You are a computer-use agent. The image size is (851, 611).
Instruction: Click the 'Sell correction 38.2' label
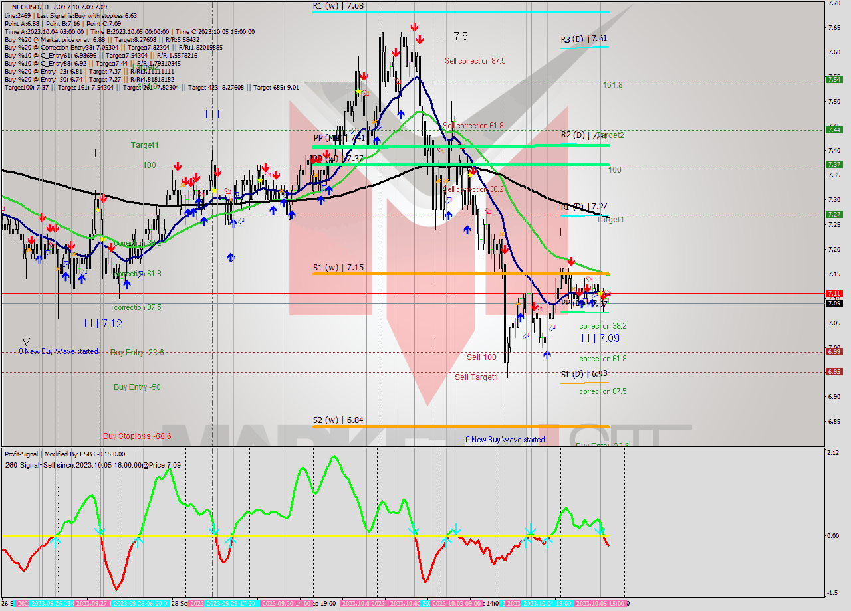point(473,189)
